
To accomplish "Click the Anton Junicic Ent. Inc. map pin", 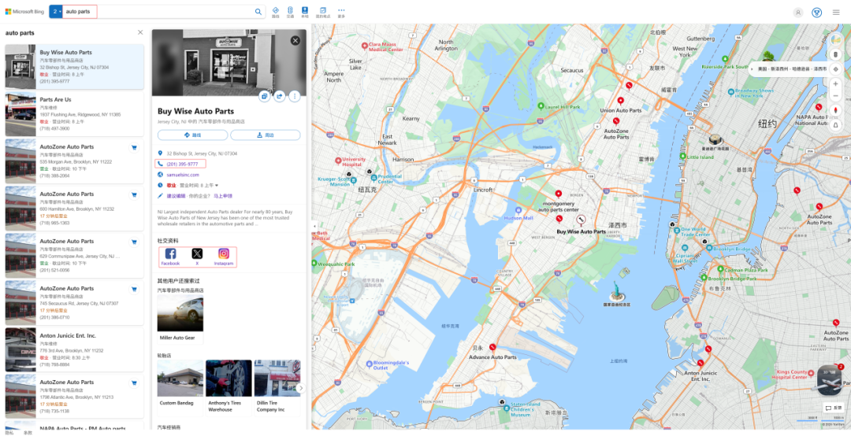I will pyautogui.click(x=700, y=364).
